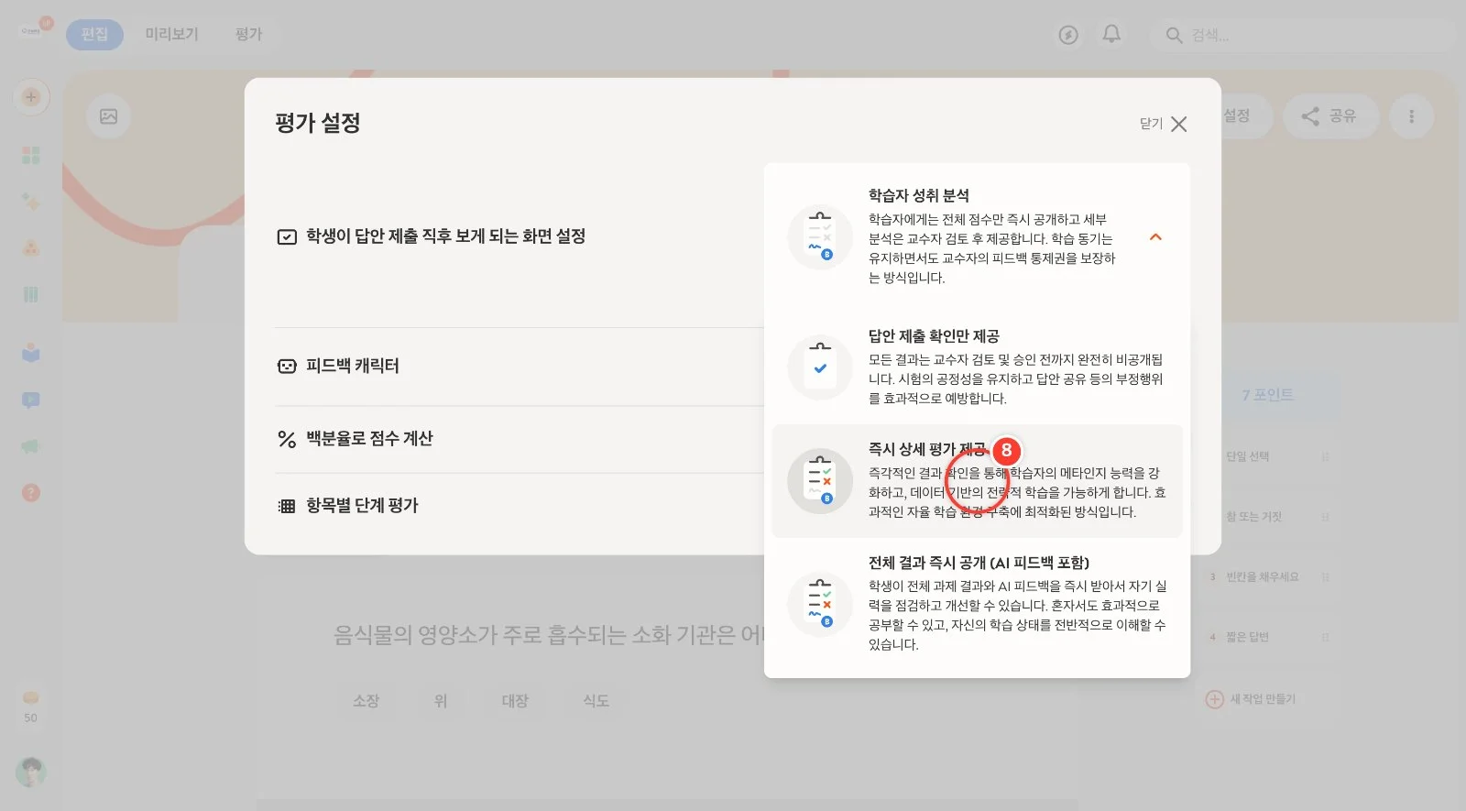Click the robot face icon beside 피드백 캐릭터
This screenshot has height=811, width=1466.
click(287, 366)
